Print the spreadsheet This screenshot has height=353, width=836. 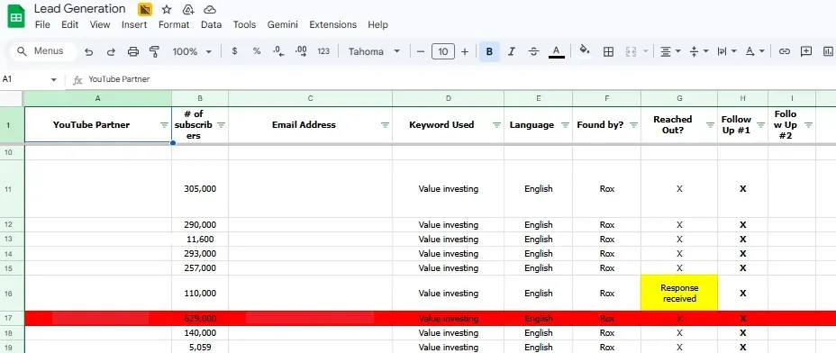(x=132, y=51)
